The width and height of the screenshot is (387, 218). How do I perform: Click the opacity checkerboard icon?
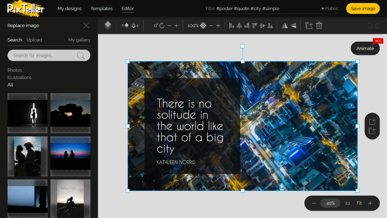pyautogui.click(x=203, y=26)
